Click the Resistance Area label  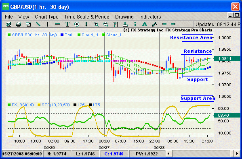191,38
